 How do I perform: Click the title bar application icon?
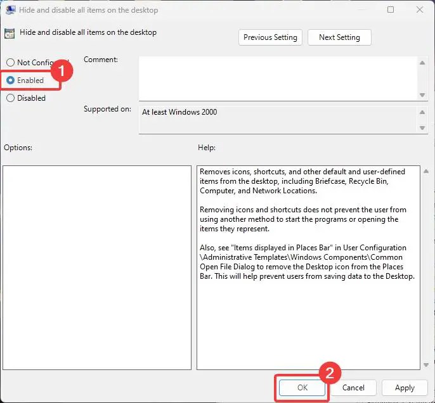point(10,10)
